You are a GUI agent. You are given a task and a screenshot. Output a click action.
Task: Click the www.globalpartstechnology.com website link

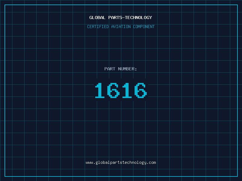pos(121,163)
